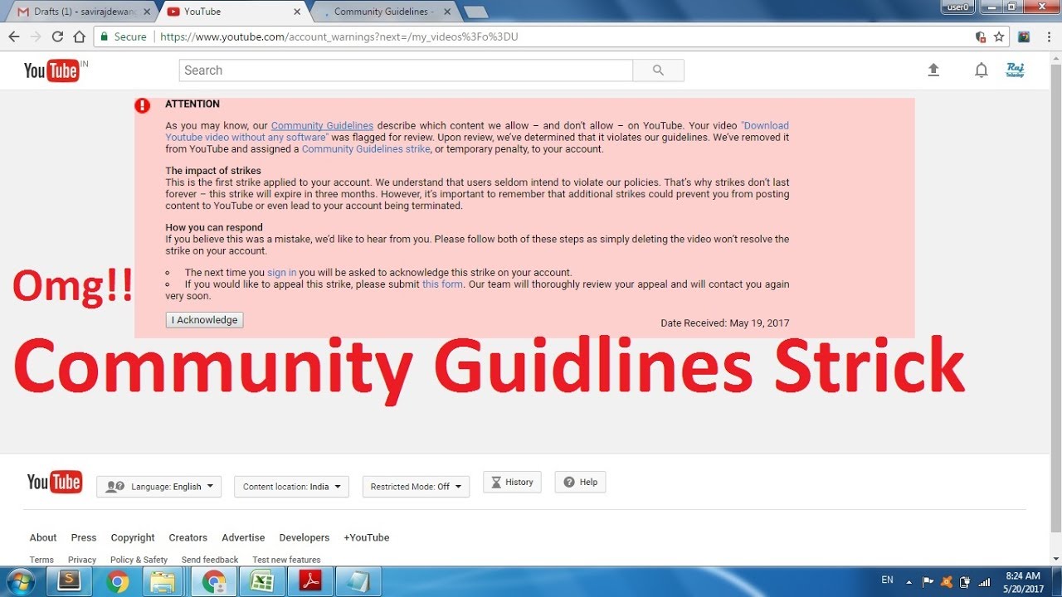1062x597 pixels.
Task: Open Excel from the taskbar
Action: coord(262,581)
